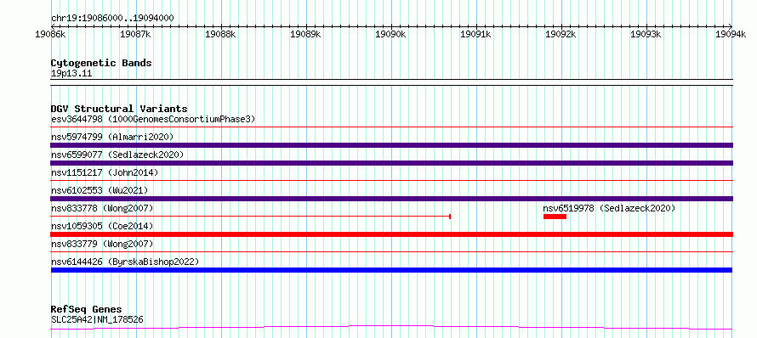Open variant nsv1059305 (Coe2014) label
Image resolution: width=757 pixels, height=338 pixels.
click(x=102, y=226)
